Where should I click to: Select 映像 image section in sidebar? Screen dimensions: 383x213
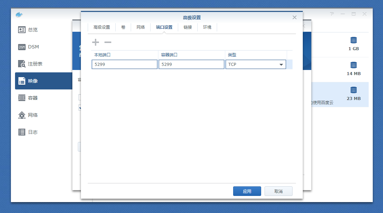tap(33, 81)
